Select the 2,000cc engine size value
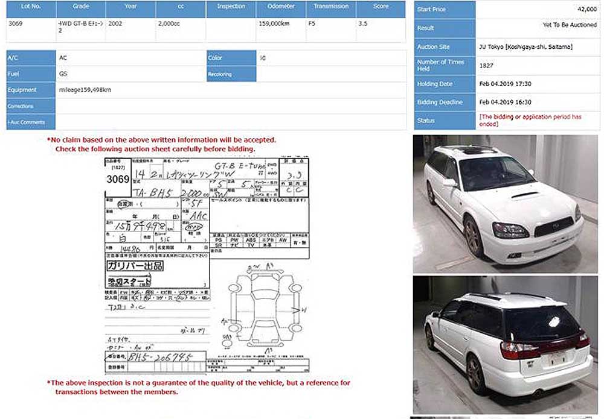The width and height of the screenshot is (604, 419). [x=169, y=24]
